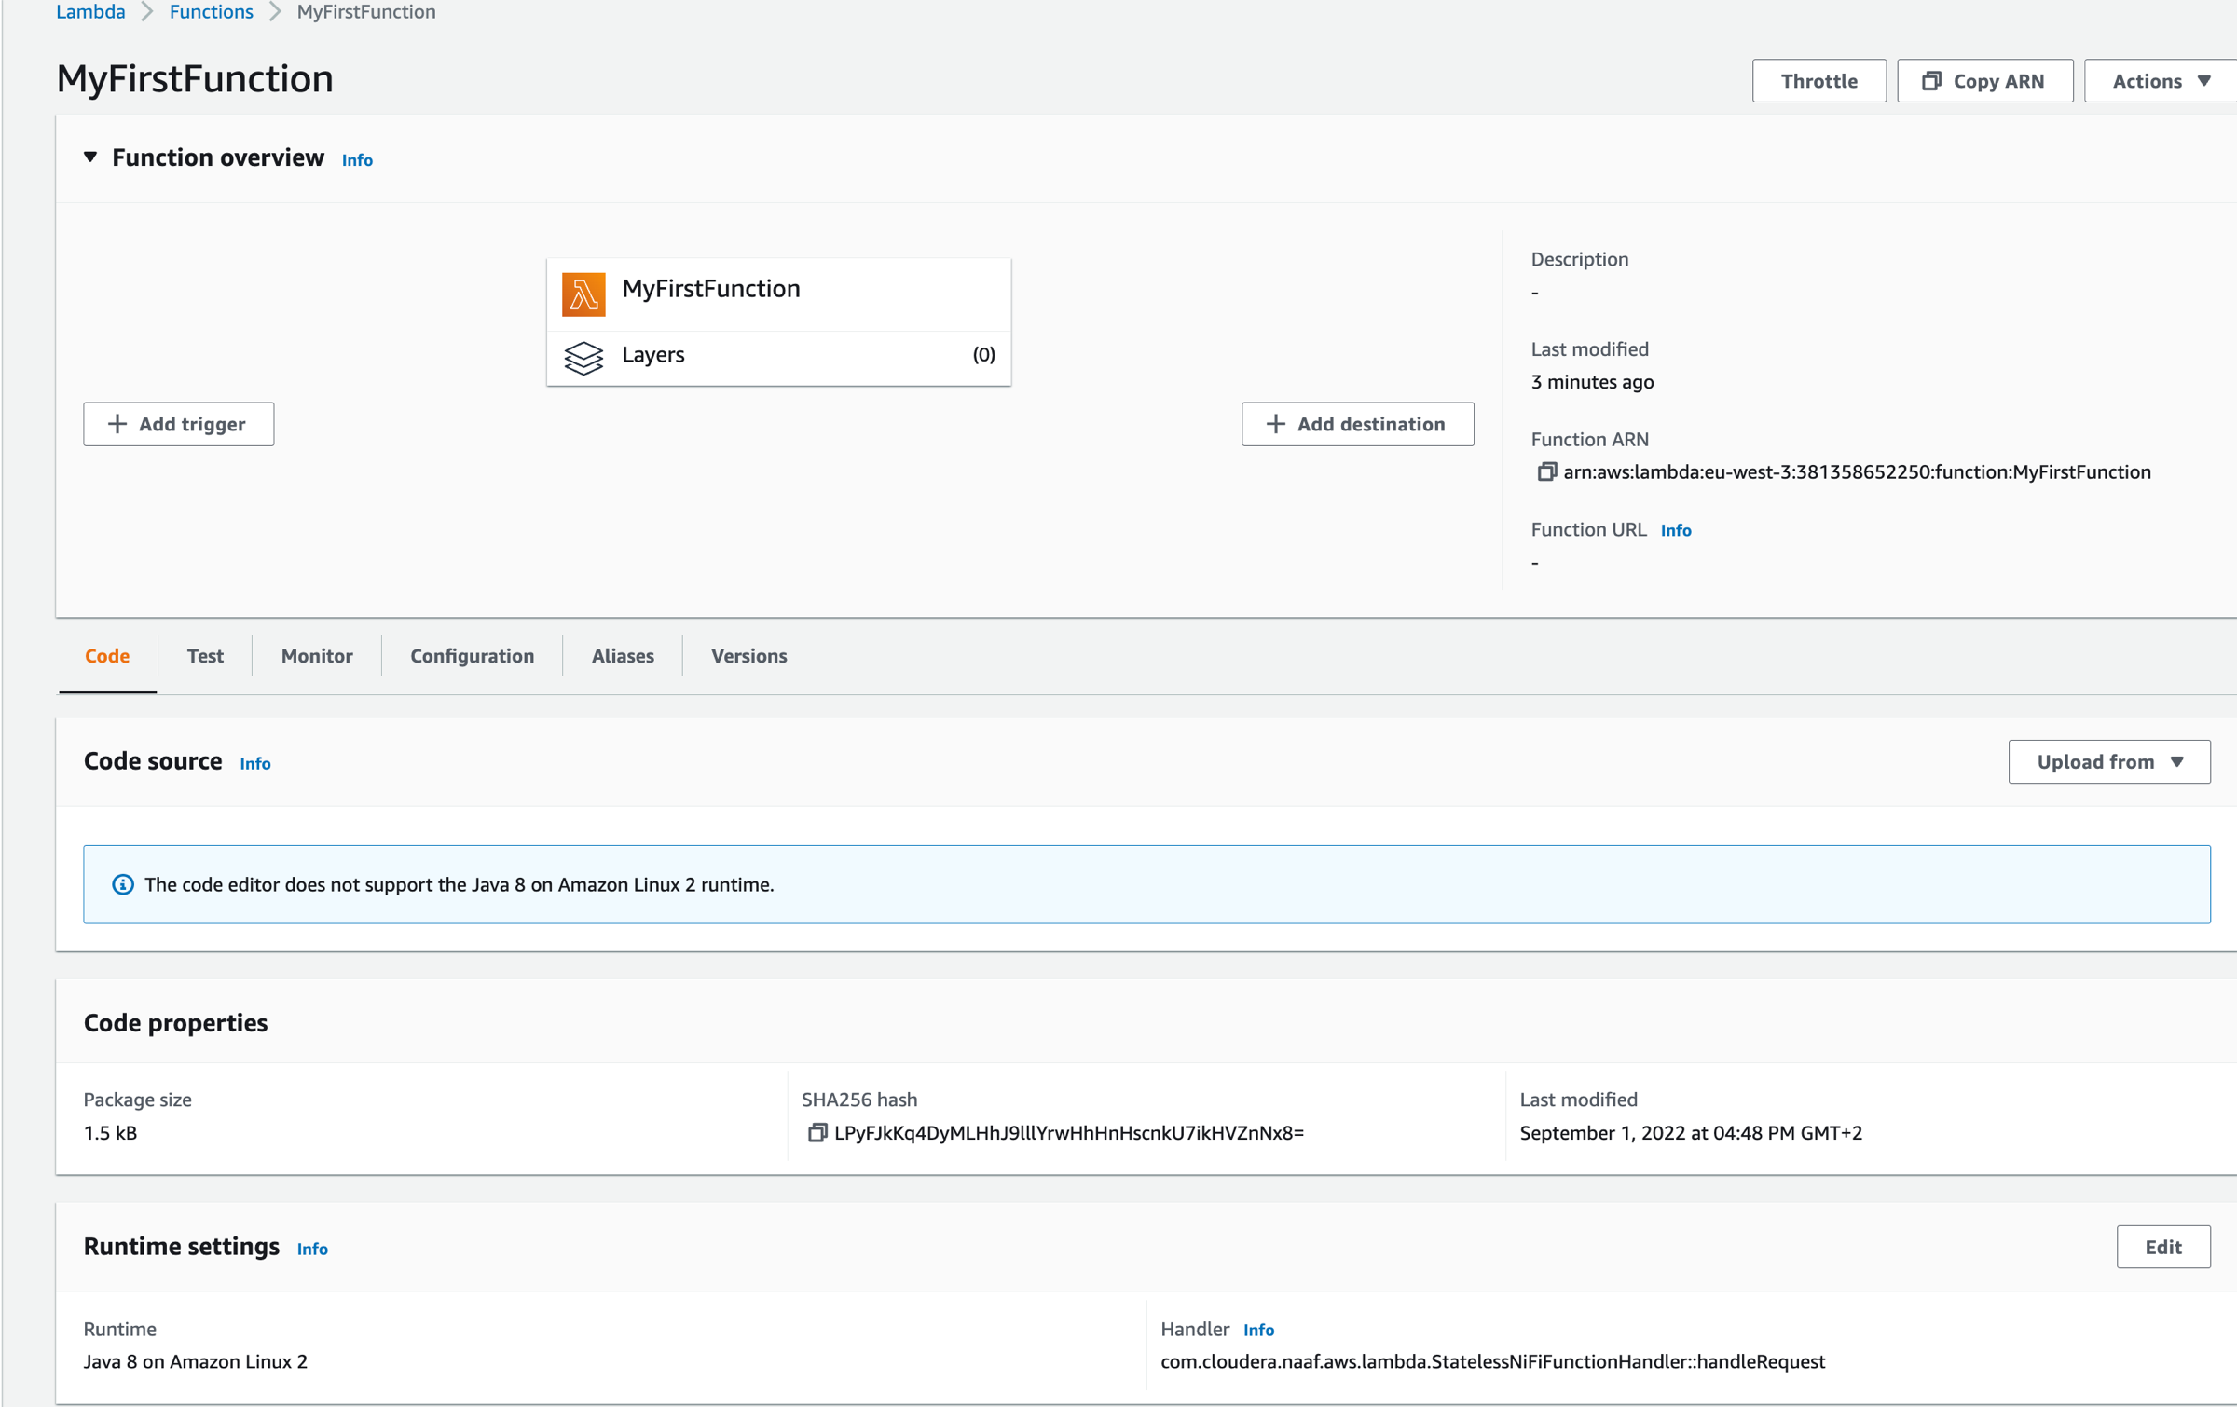
Task: Edit the Runtime settings
Action: tap(2162, 1247)
